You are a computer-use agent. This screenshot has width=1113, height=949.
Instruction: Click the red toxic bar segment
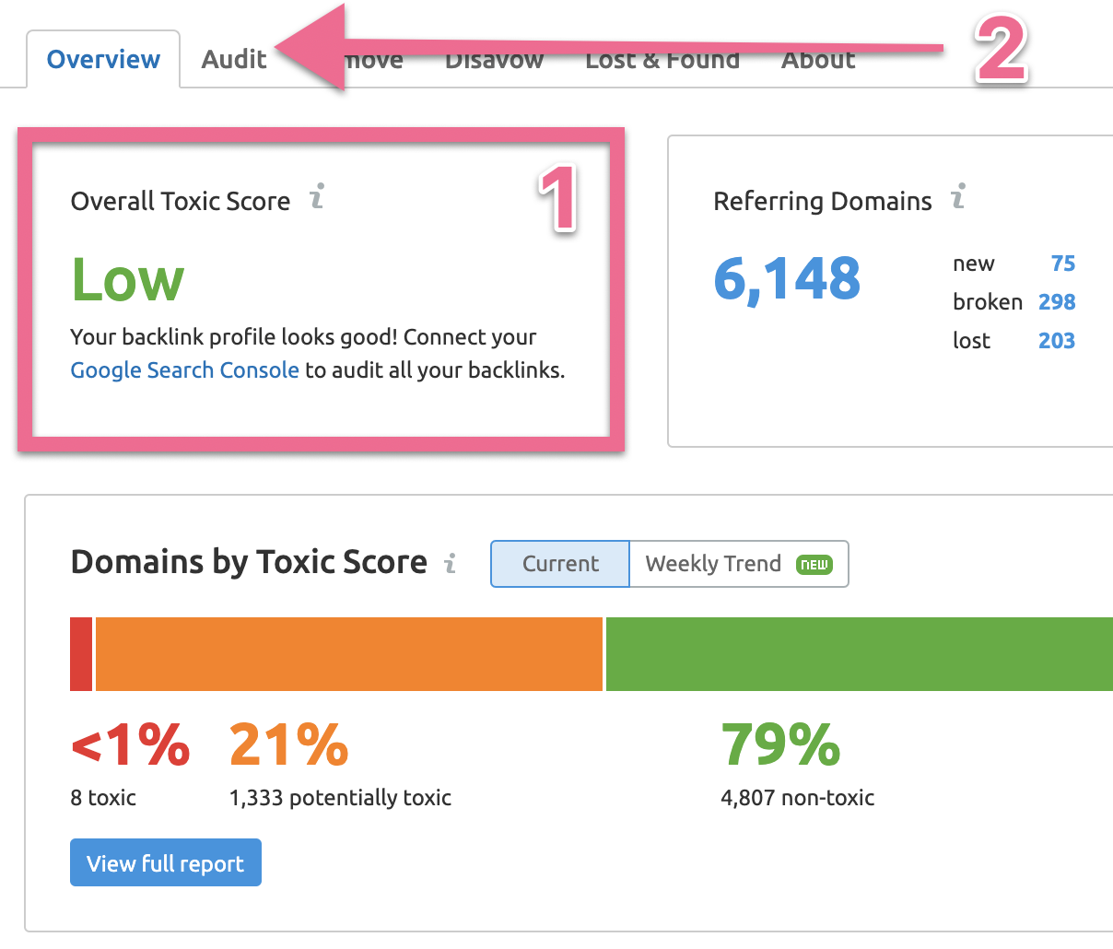(x=81, y=654)
